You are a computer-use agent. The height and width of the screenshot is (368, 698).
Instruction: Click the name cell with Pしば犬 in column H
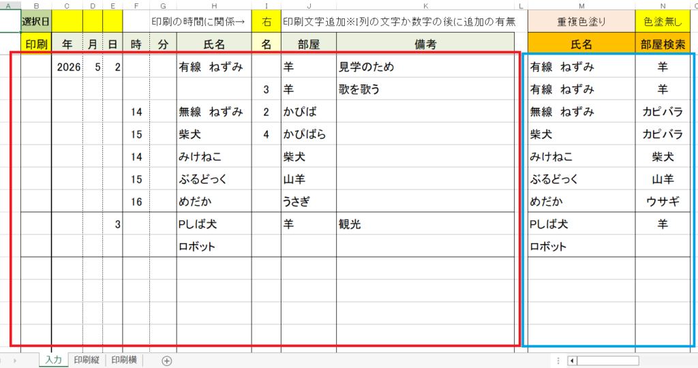(214, 224)
